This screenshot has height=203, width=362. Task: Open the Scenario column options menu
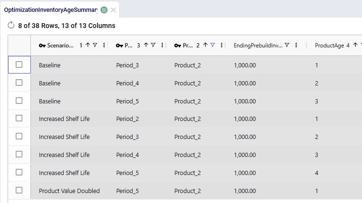click(x=104, y=45)
